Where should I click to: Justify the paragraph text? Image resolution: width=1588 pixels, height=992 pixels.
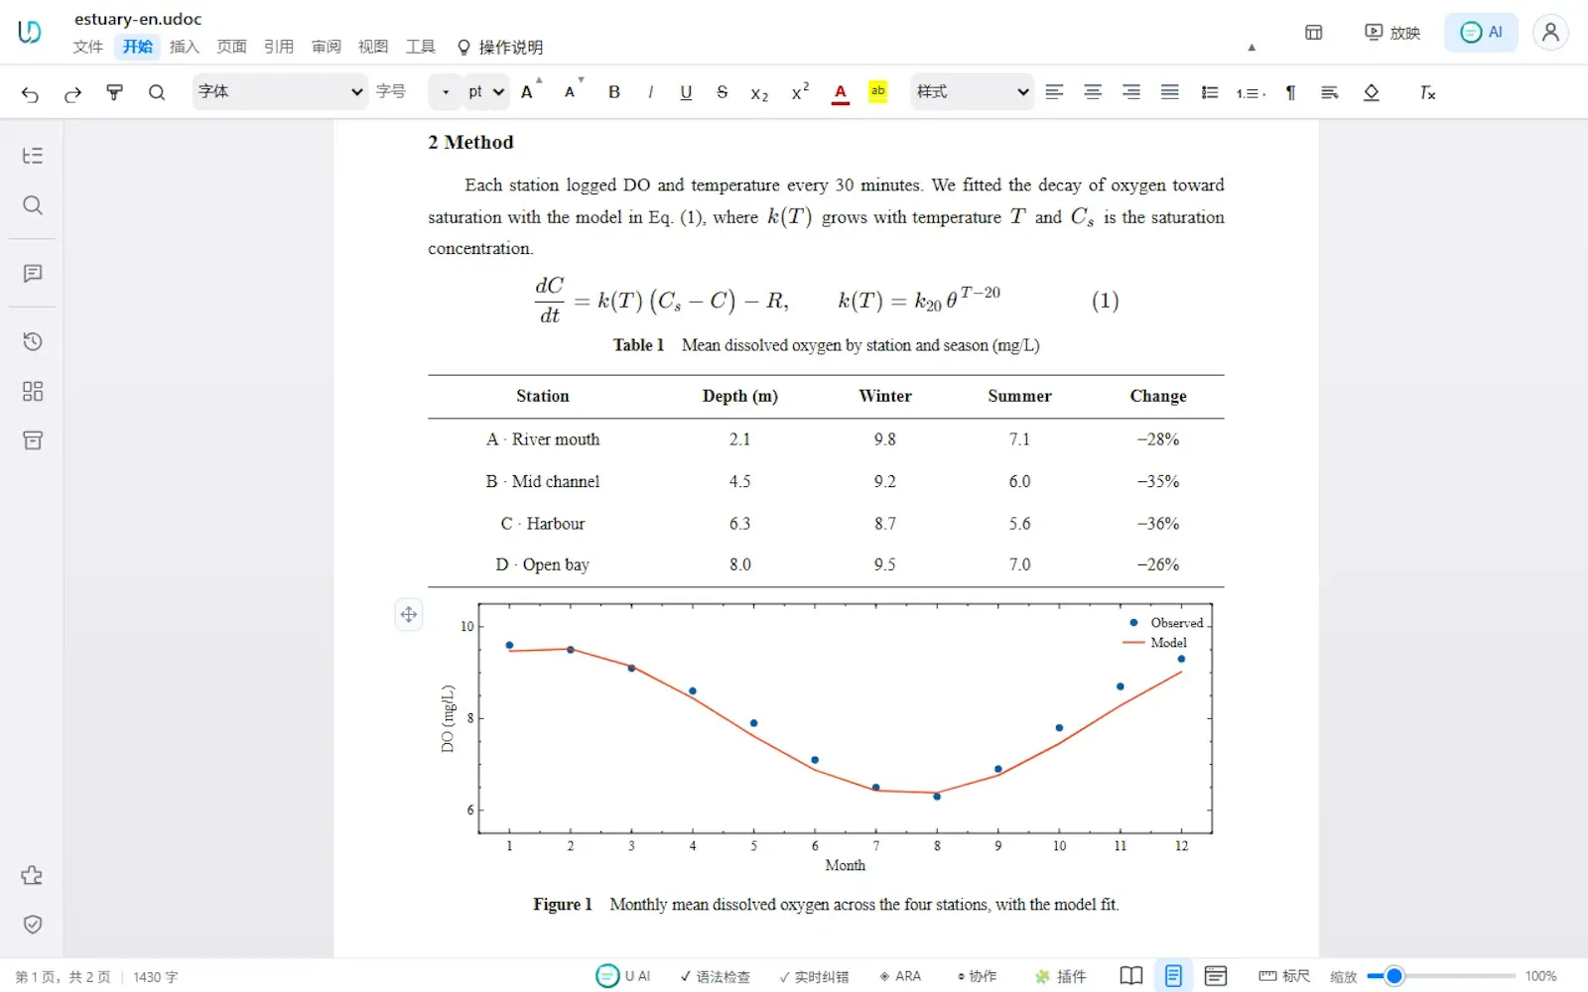point(1170,92)
